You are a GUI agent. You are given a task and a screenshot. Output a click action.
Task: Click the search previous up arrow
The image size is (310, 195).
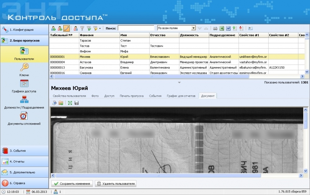(206, 28)
